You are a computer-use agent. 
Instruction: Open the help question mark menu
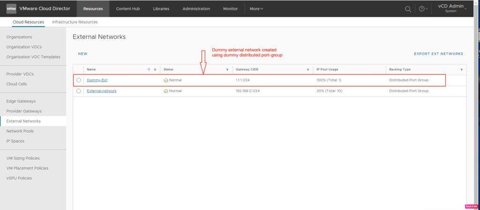point(422,8)
